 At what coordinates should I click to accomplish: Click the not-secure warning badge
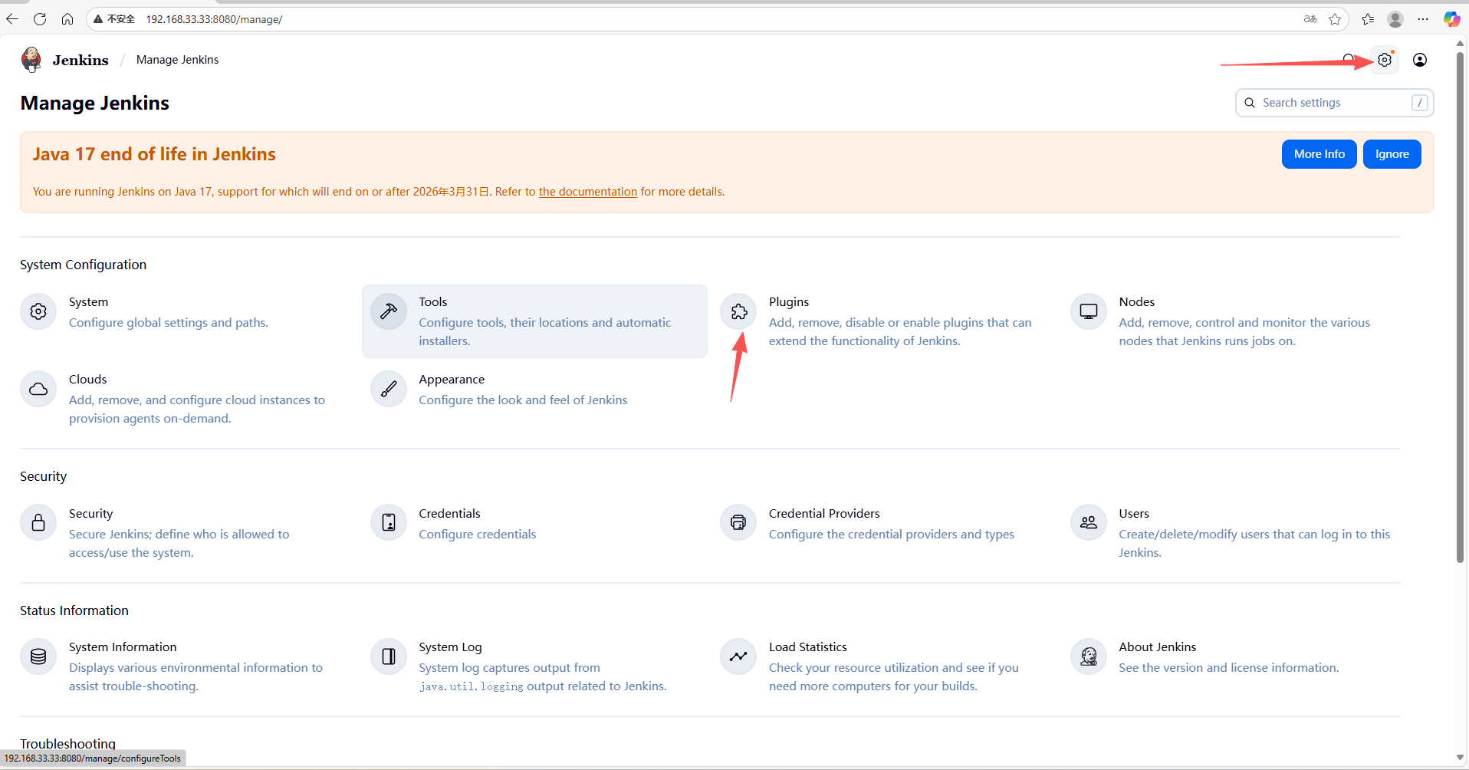pyautogui.click(x=114, y=19)
